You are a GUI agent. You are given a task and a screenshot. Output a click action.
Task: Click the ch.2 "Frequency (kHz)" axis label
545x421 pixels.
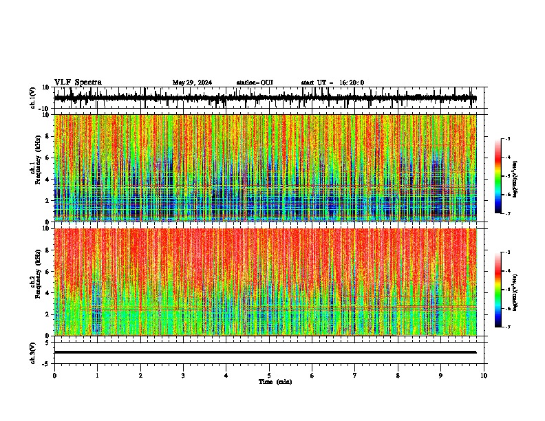click(x=38, y=274)
